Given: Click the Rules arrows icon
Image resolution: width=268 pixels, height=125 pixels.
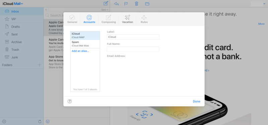Looking at the screenshot, I should pyautogui.click(x=144, y=17).
